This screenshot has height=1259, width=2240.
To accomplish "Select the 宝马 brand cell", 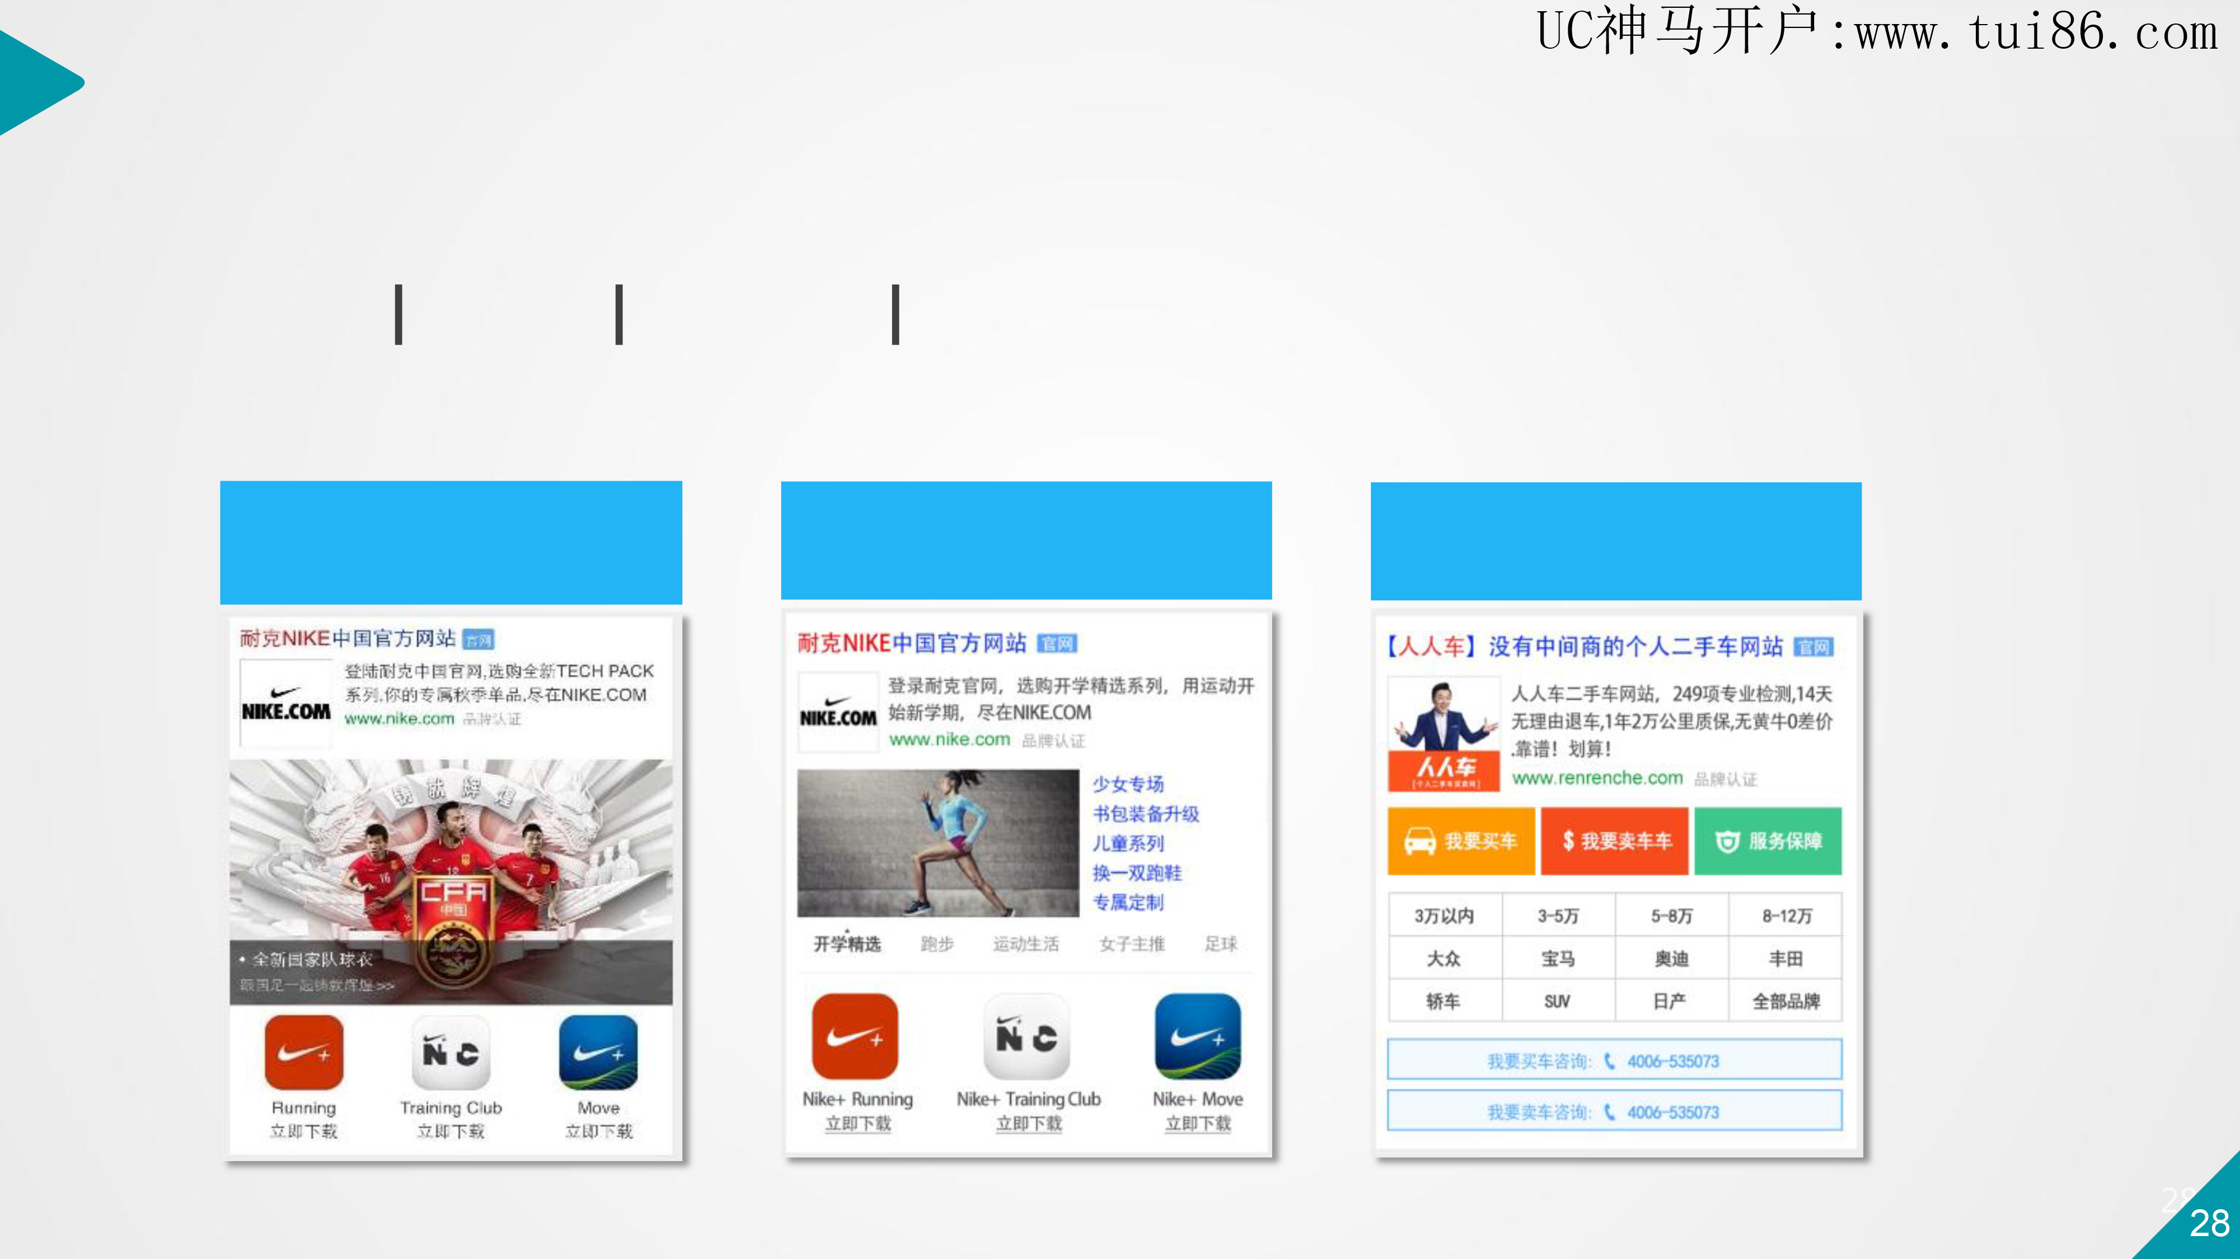I will point(1558,958).
